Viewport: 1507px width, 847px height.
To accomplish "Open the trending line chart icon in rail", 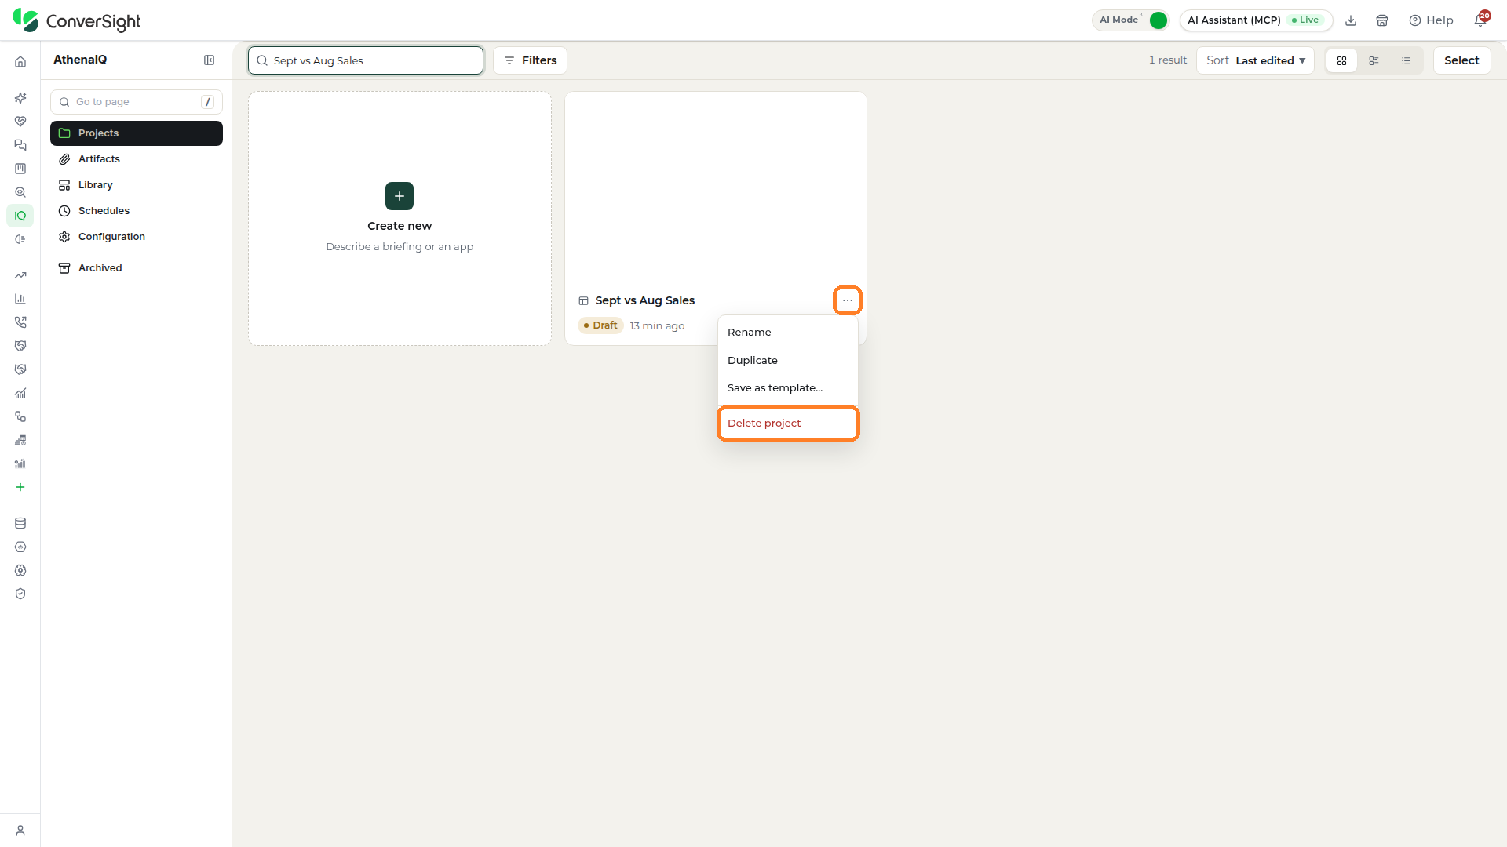I will click(20, 275).
